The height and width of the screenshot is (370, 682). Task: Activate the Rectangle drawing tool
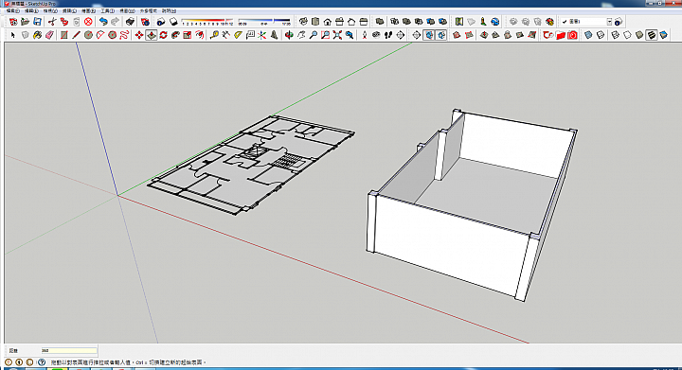pyautogui.click(x=64, y=35)
